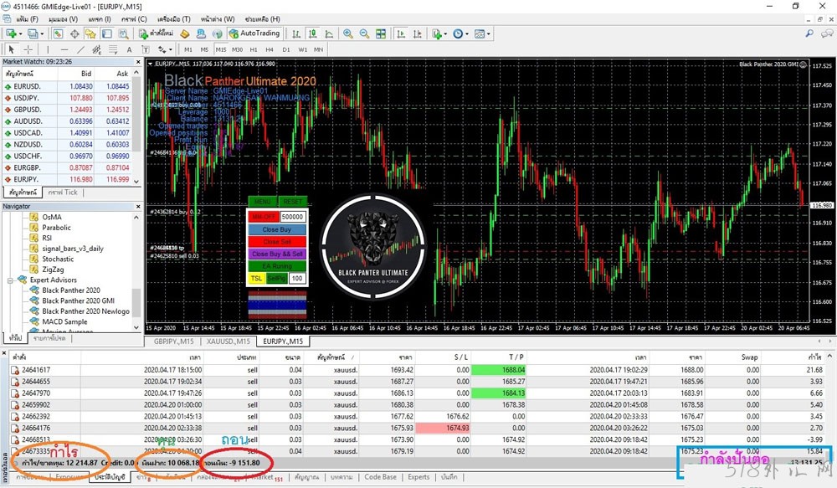The height and width of the screenshot is (488, 837).
Task: Click the yellow TSL box
Action: tap(256, 278)
